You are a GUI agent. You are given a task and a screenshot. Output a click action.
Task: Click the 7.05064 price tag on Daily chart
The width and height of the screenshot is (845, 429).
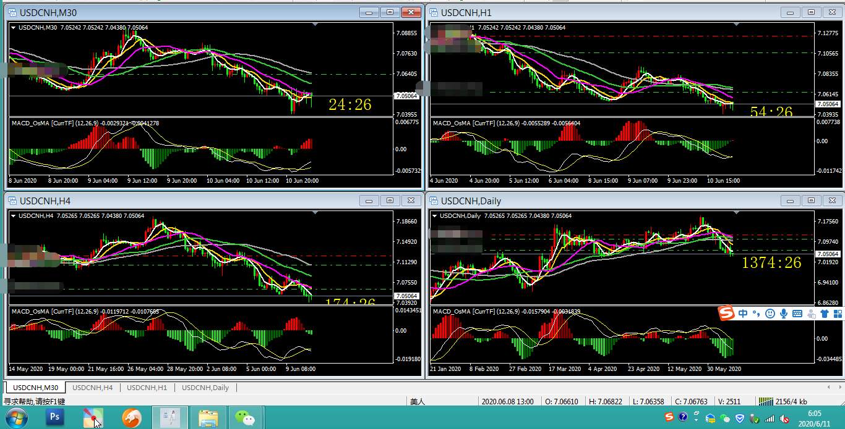[828, 254]
